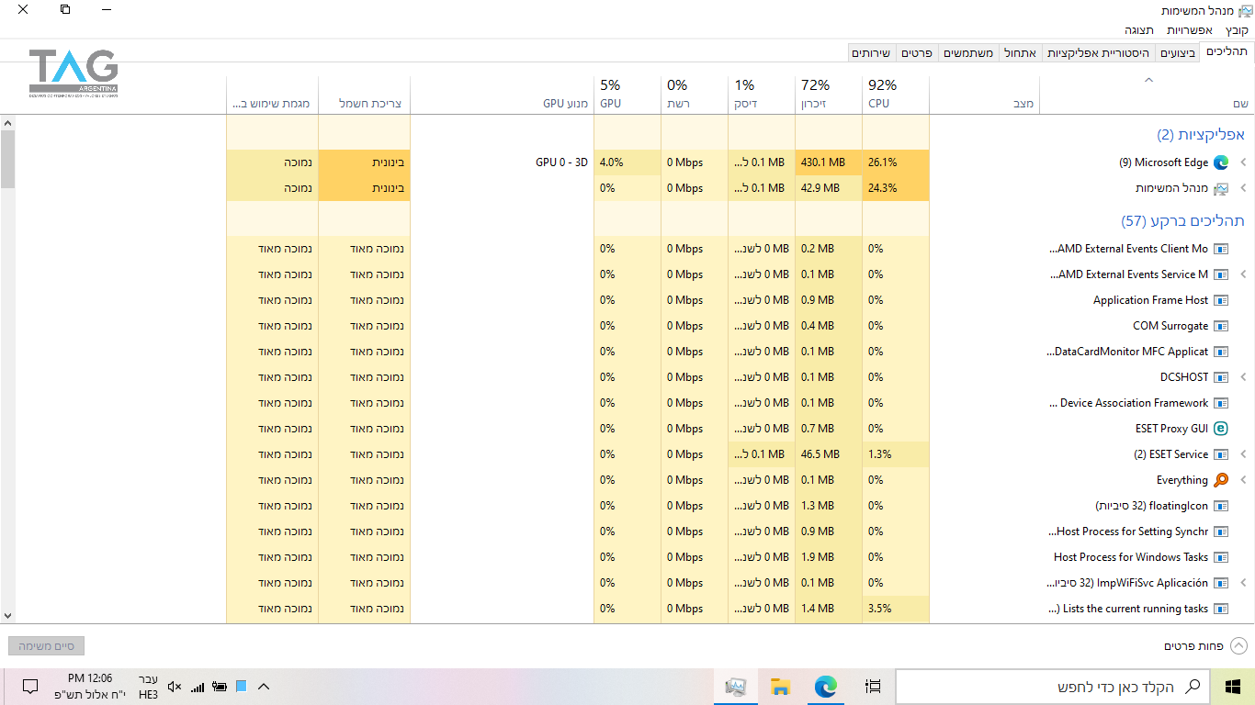This screenshot has width=1255, height=705.
Task: Click the ESET Proxy GUI icon
Action: (1221, 429)
